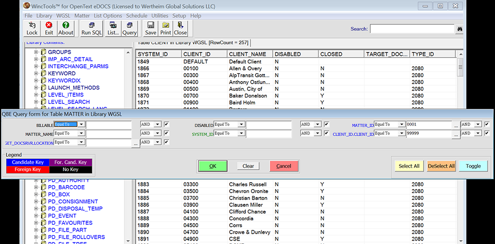The image size is (495, 244).
Task: Click the PD_EVENT table icon in tree
Action: [x=44, y=216]
